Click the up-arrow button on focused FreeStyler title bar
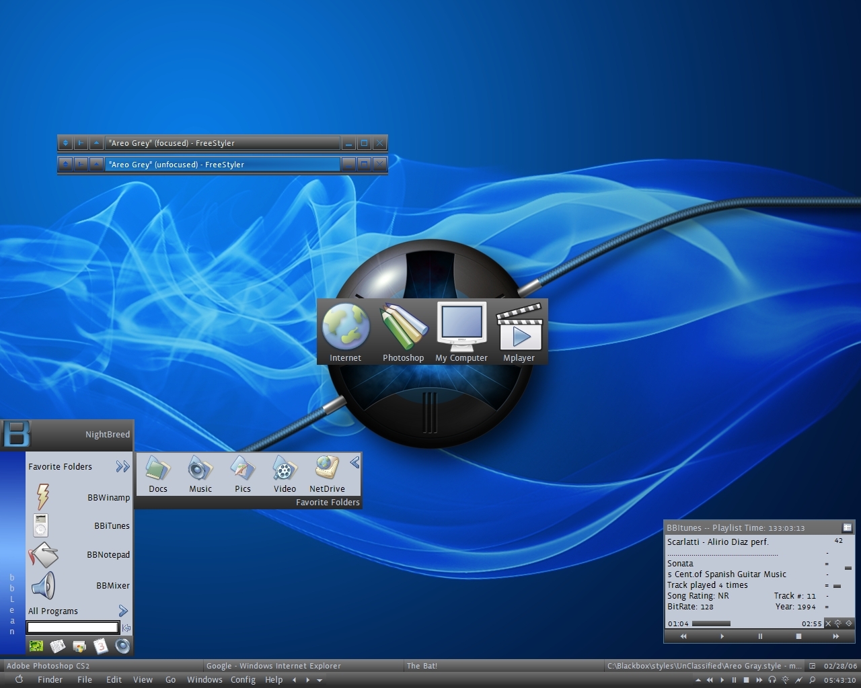This screenshot has width=861, height=688. click(x=96, y=143)
